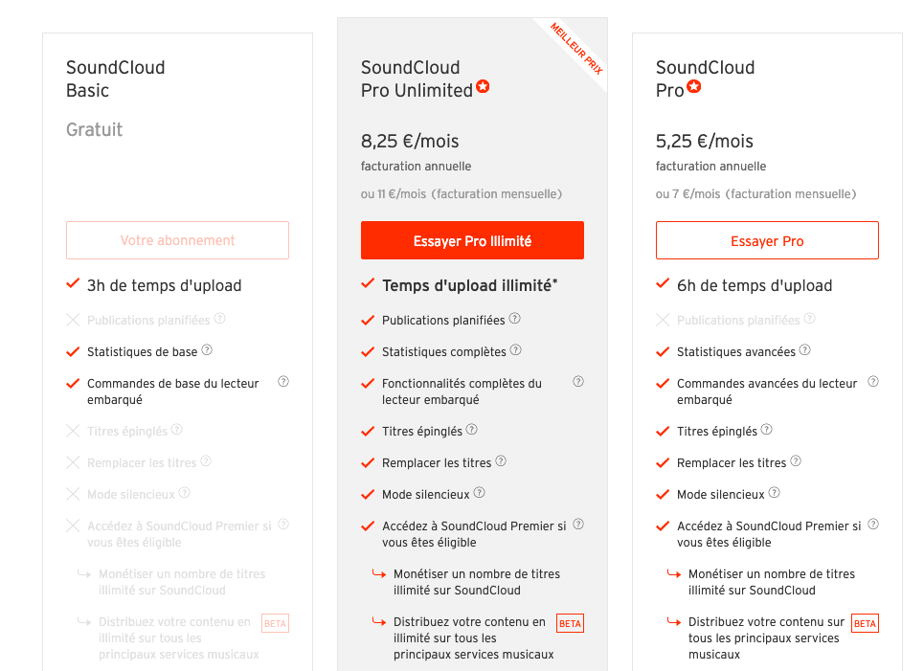Click help icon for Accéder à SoundCloud Premier in Basic
Viewport: 924px width, 671px height.
point(283,524)
